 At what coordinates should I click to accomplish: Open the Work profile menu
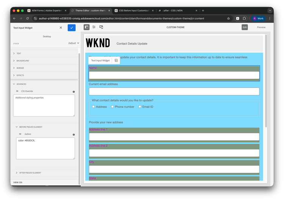pos(258,18)
